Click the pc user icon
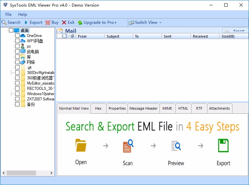249x185 pixels. (x=23, y=46)
